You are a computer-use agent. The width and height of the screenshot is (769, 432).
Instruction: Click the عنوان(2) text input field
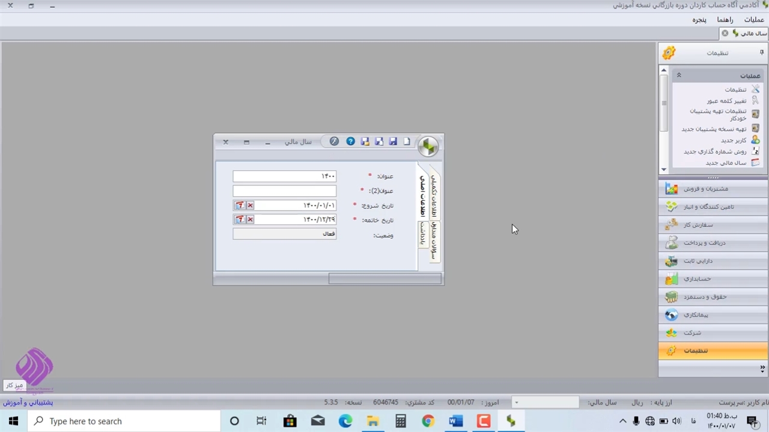[x=284, y=191]
